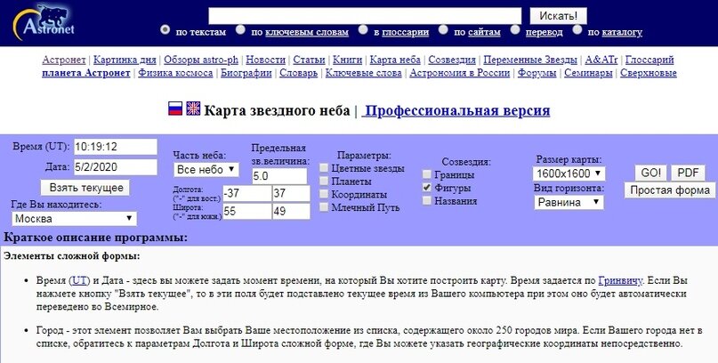Open the Astronet logo home link
The height and width of the screenshot is (363, 718).
coord(44,21)
